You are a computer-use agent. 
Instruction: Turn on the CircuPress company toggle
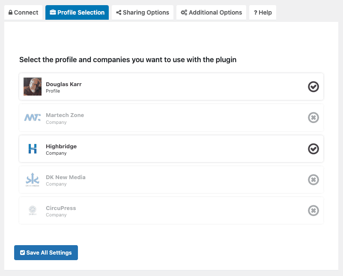tap(313, 210)
